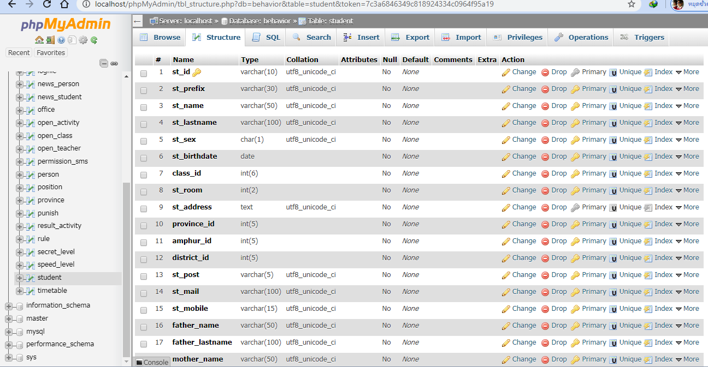The width and height of the screenshot is (708, 367).
Task: Check the box for class_id column
Action: [x=144, y=175]
